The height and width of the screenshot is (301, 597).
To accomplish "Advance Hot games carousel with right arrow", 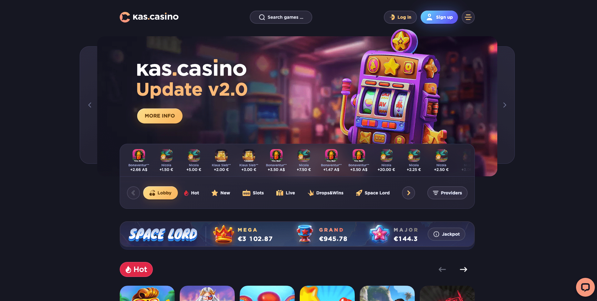I will (x=464, y=269).
